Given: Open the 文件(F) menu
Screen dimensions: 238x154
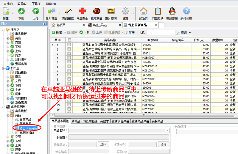Looking at the screenshot, I should [x=8, y=4].
